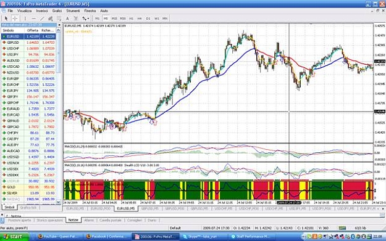Click the USDSEK symbol icon

[4, 169]
